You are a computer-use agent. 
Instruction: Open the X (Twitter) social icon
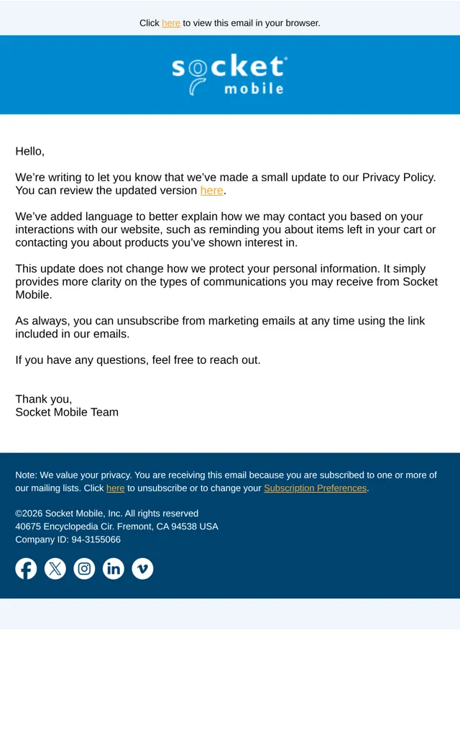click(x=55, y=569)
